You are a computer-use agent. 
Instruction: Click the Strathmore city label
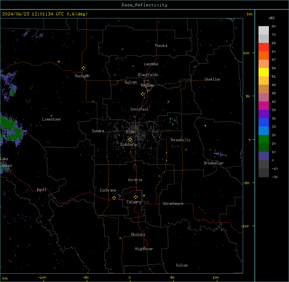point(173,204)
